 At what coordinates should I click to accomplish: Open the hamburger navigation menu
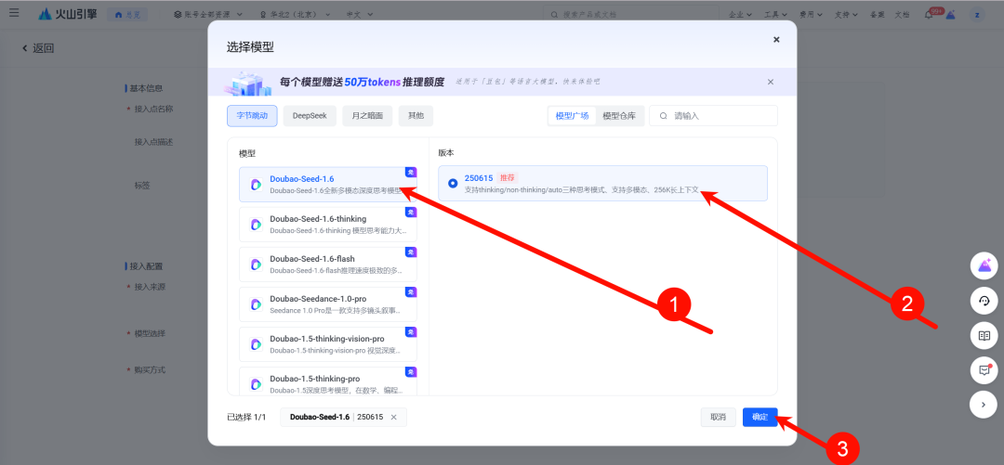[x=14, y=13]
